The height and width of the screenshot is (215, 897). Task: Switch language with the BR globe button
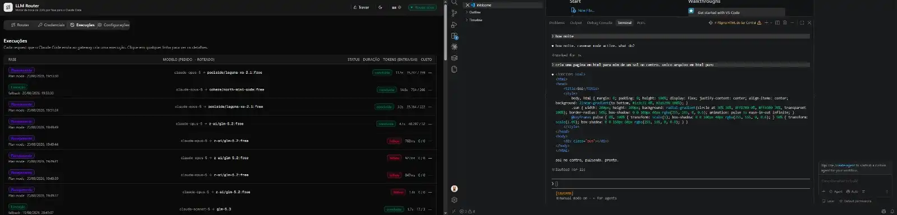(396, 7)
